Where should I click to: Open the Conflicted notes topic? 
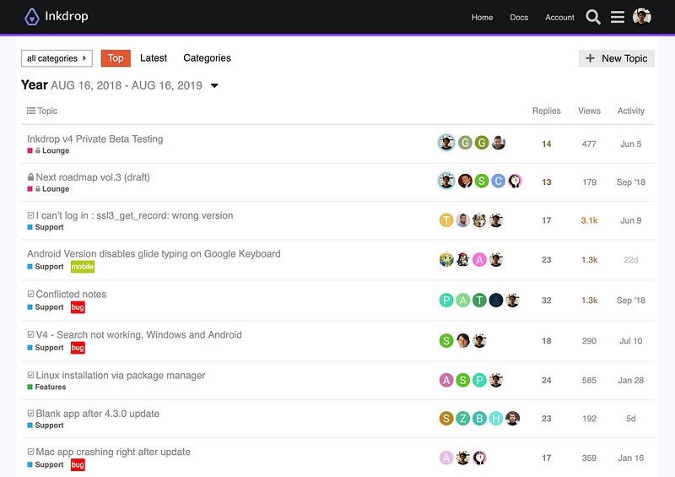pyautogui.click(x=71, y=295)
